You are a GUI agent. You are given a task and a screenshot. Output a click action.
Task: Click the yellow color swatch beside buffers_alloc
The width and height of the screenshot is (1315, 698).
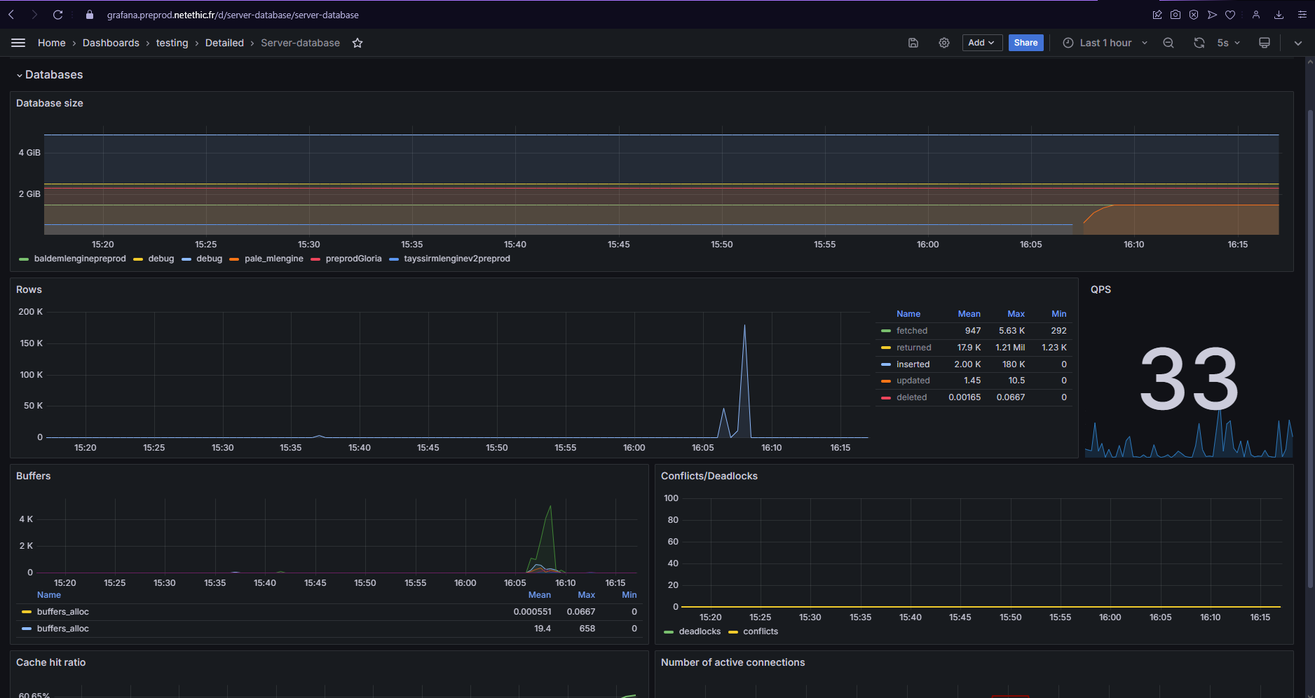(27, 611)
